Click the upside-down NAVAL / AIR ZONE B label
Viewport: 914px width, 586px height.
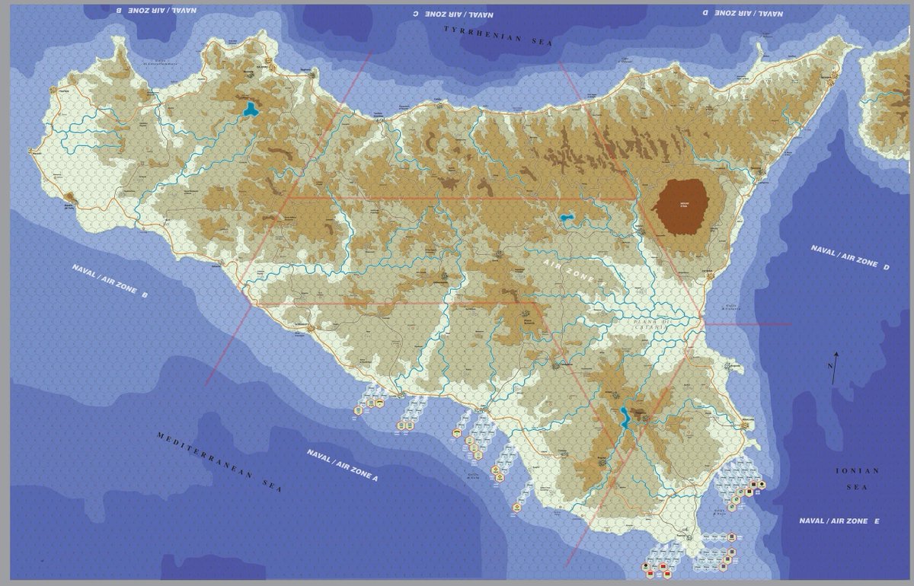coord(155,11)
